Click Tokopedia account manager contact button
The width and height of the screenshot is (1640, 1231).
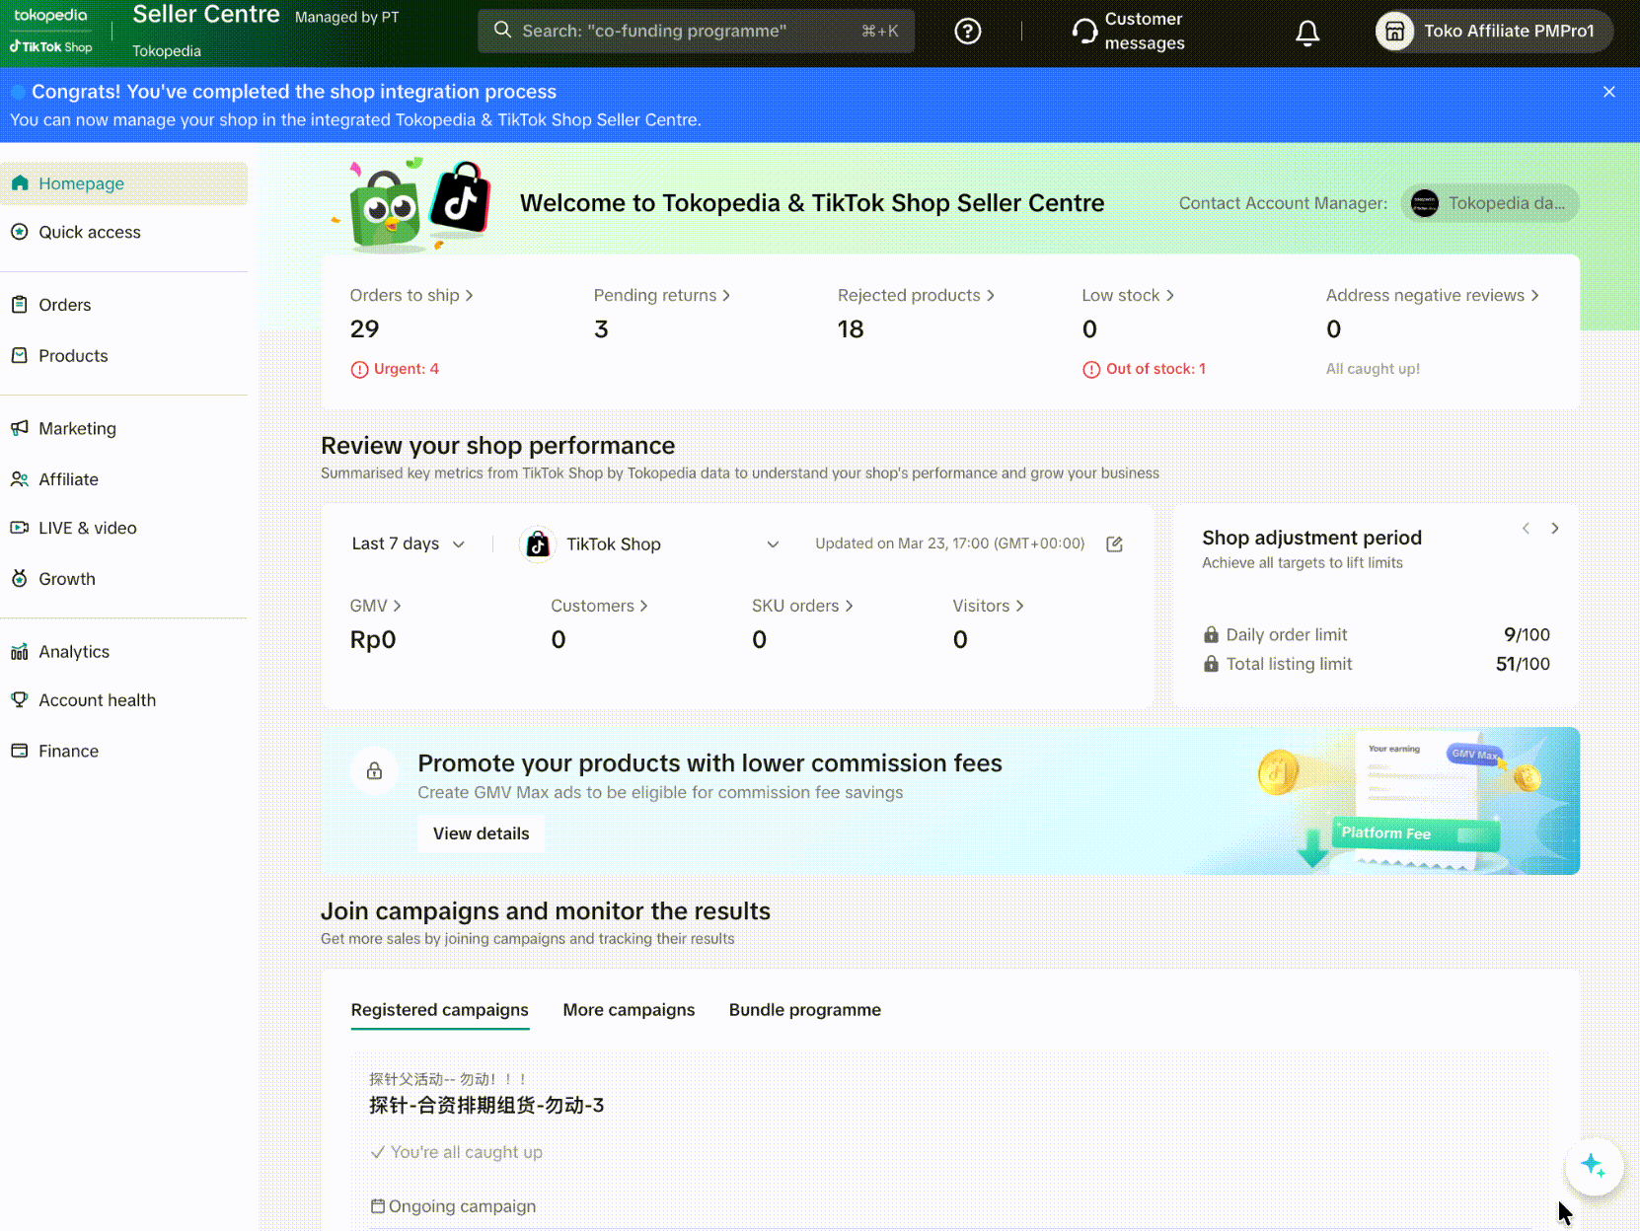(x=1490, y=203)
